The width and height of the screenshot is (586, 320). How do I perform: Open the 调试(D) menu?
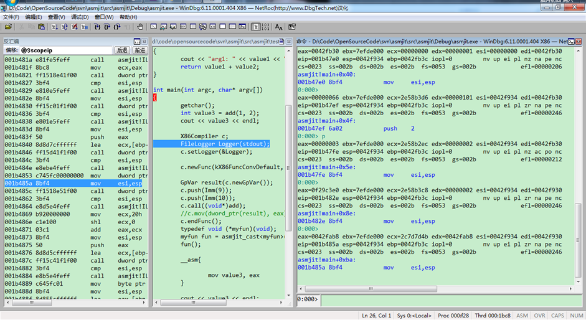tap(80, 17)
